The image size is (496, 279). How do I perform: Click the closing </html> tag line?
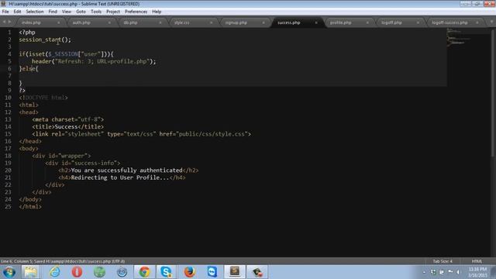point(30,207)
